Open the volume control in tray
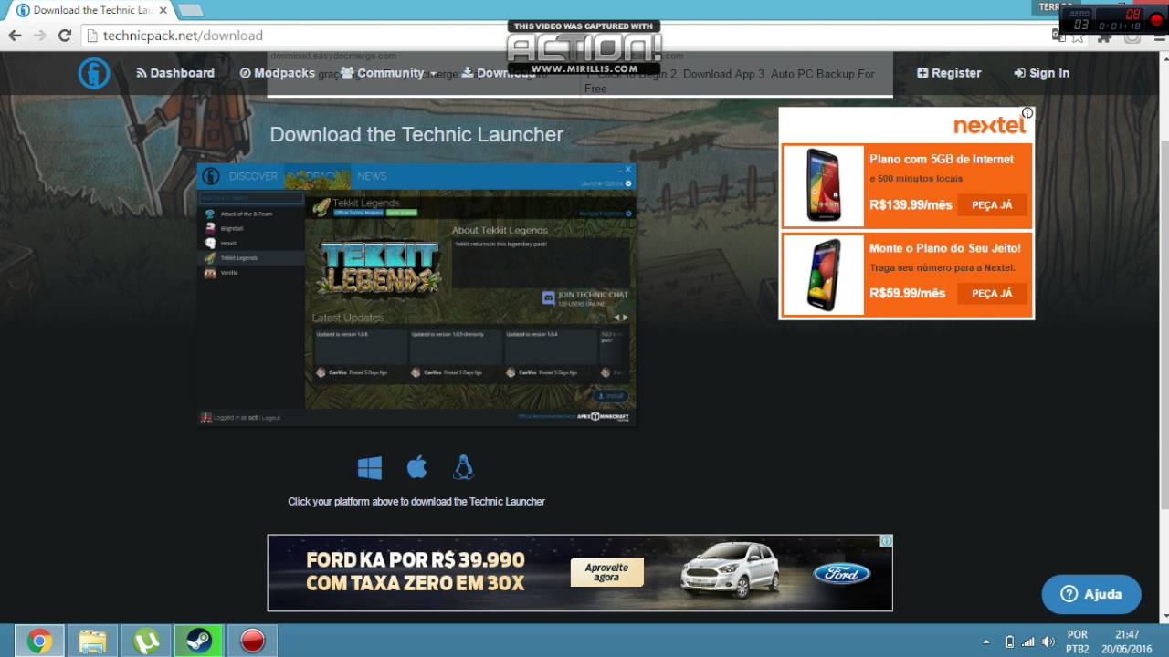 click(x=1048, y=641)
